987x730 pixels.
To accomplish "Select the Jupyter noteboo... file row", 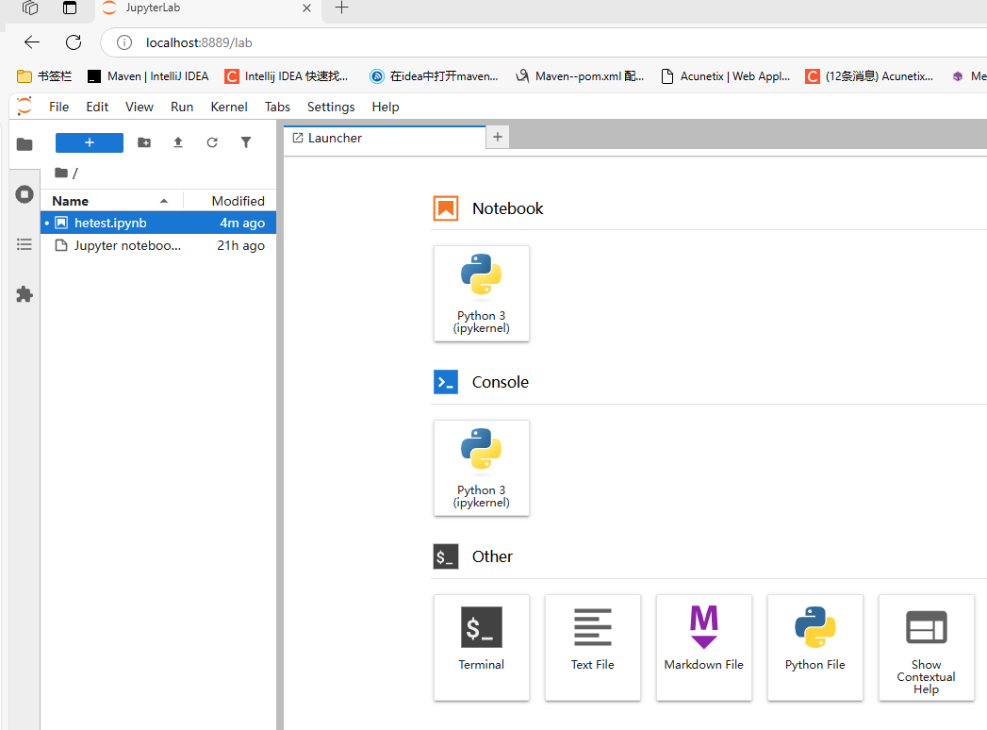I will click(158, 245).
